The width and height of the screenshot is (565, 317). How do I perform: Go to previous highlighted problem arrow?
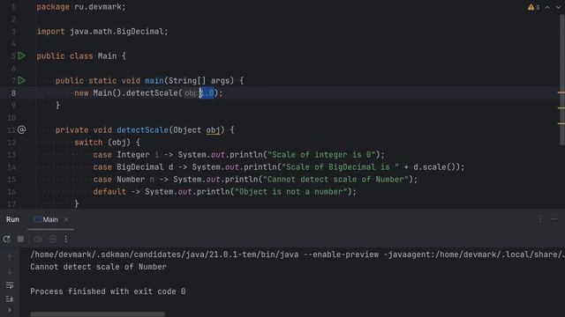[547, 7]
